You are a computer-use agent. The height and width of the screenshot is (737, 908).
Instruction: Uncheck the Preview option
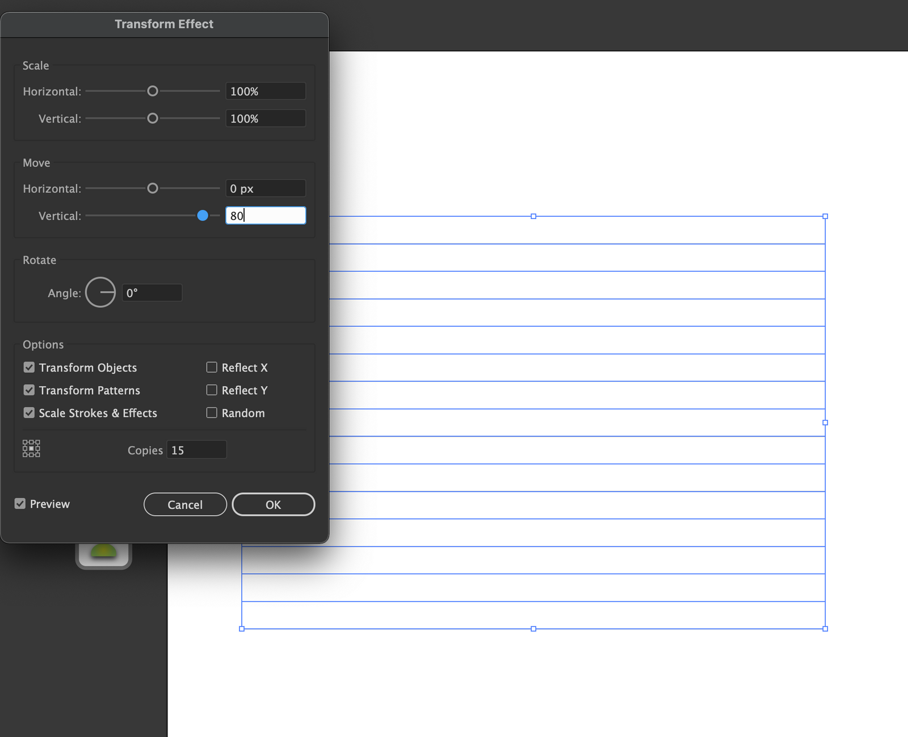[x=20, y=503]
